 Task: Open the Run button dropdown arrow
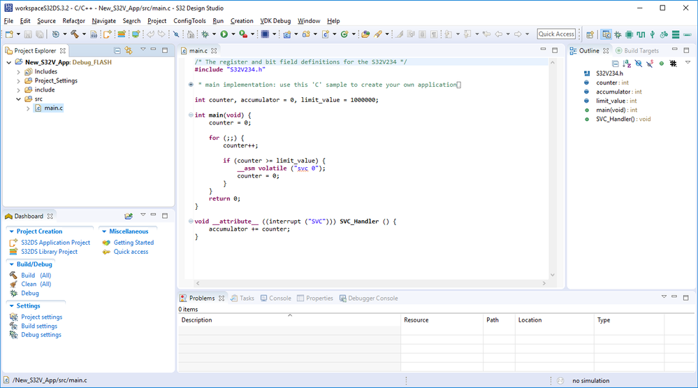click(x=233, y=34)
